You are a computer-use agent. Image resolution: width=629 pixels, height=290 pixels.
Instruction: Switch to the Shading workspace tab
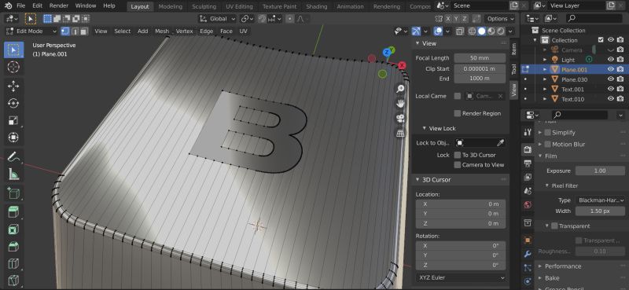pos(317,6)
